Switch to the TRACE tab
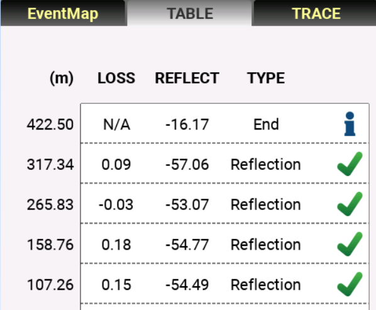 (316, 13)
